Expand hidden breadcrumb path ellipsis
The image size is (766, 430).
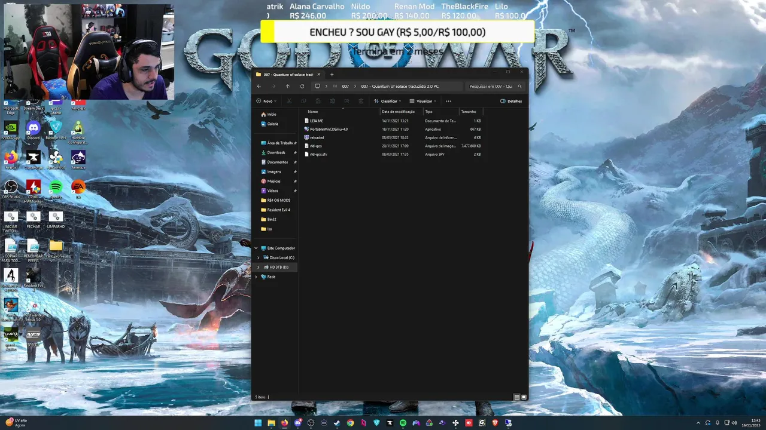click(335, 86)
